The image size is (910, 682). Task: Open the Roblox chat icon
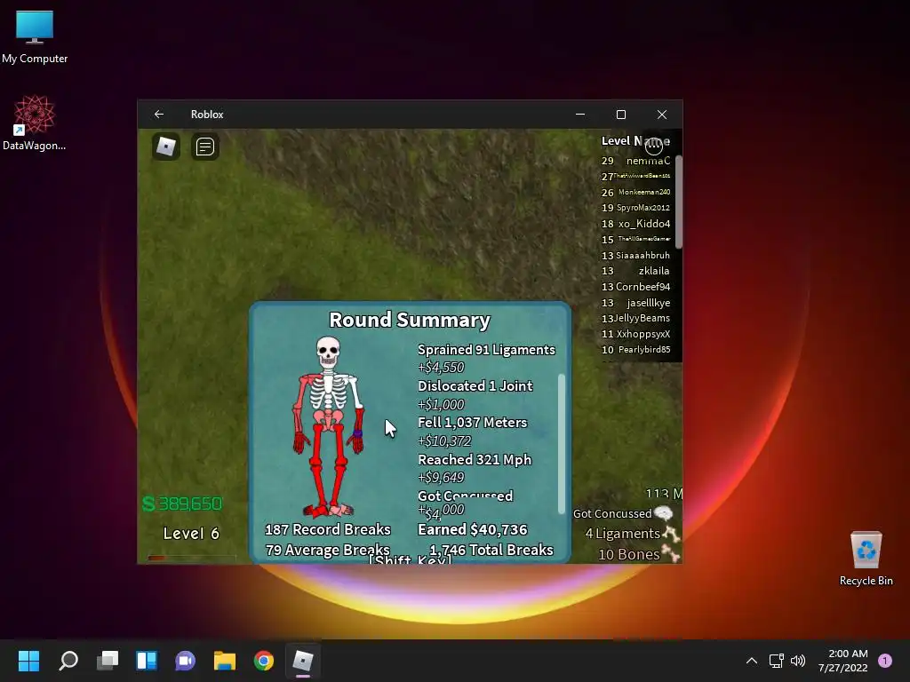click(205, 147)
